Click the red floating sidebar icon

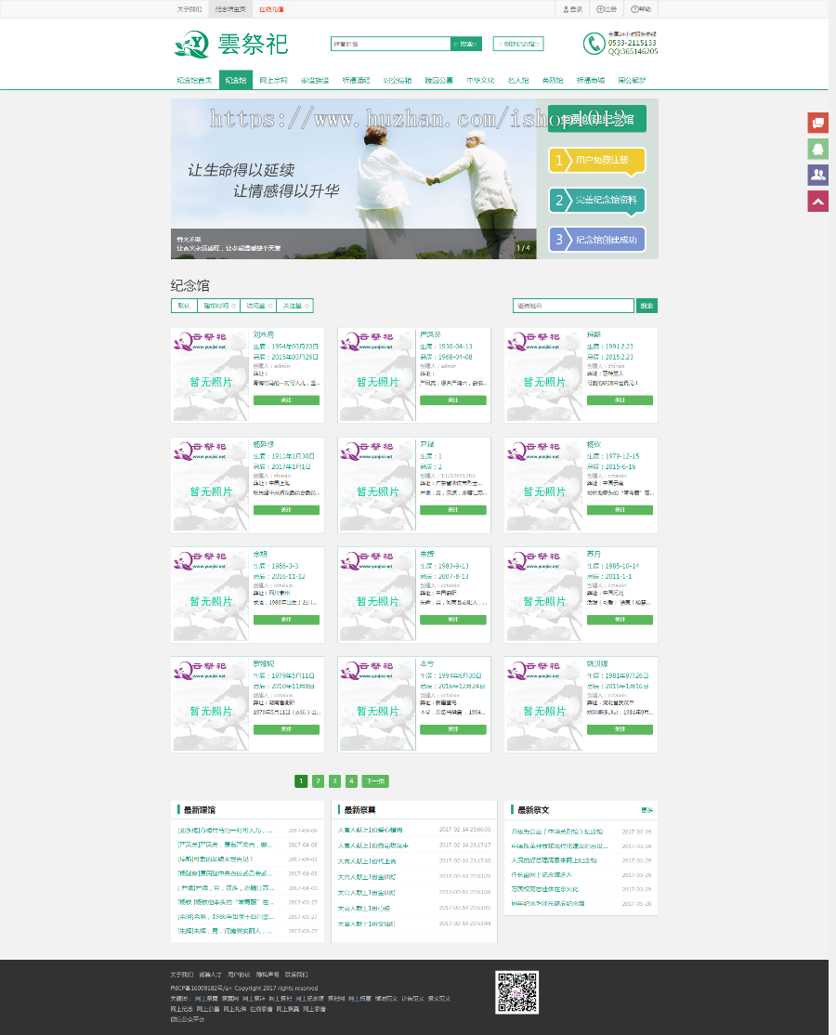coord(817,123)
